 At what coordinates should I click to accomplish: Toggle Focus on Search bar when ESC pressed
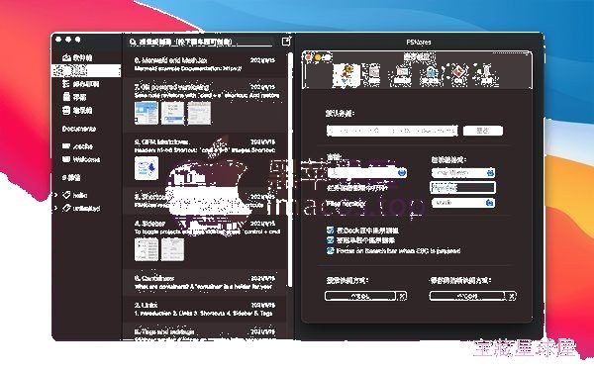(x=330, y=250)
